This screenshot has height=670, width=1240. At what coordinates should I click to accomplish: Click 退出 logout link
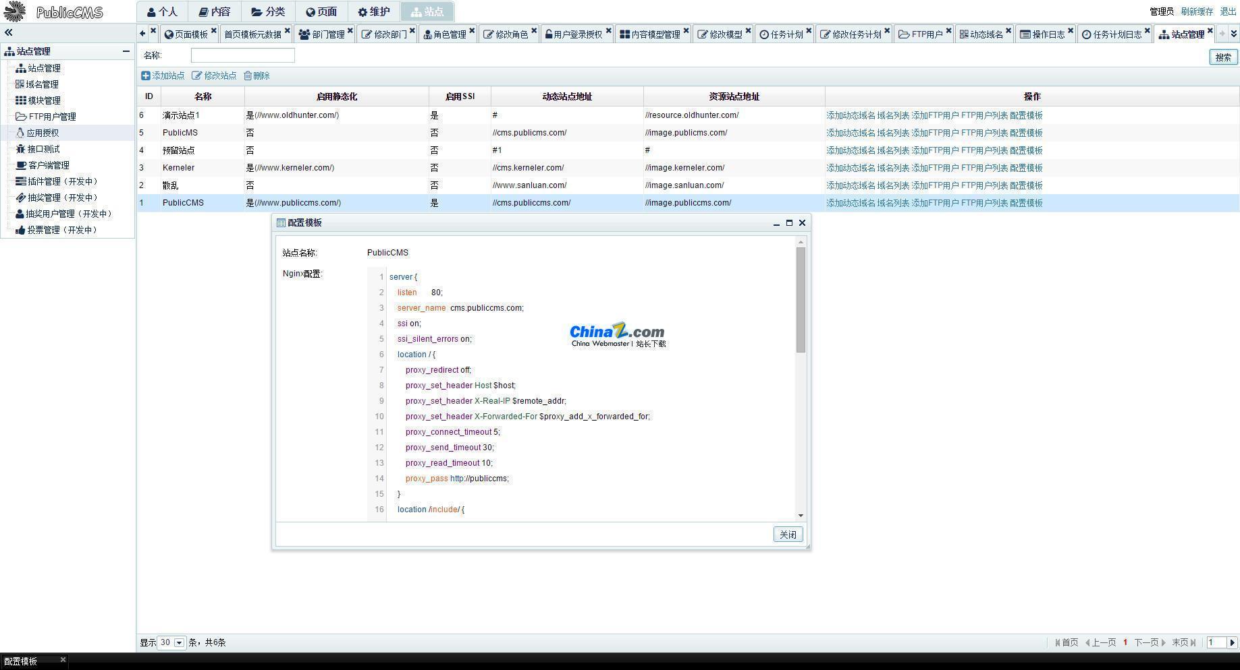(1229, 11)
